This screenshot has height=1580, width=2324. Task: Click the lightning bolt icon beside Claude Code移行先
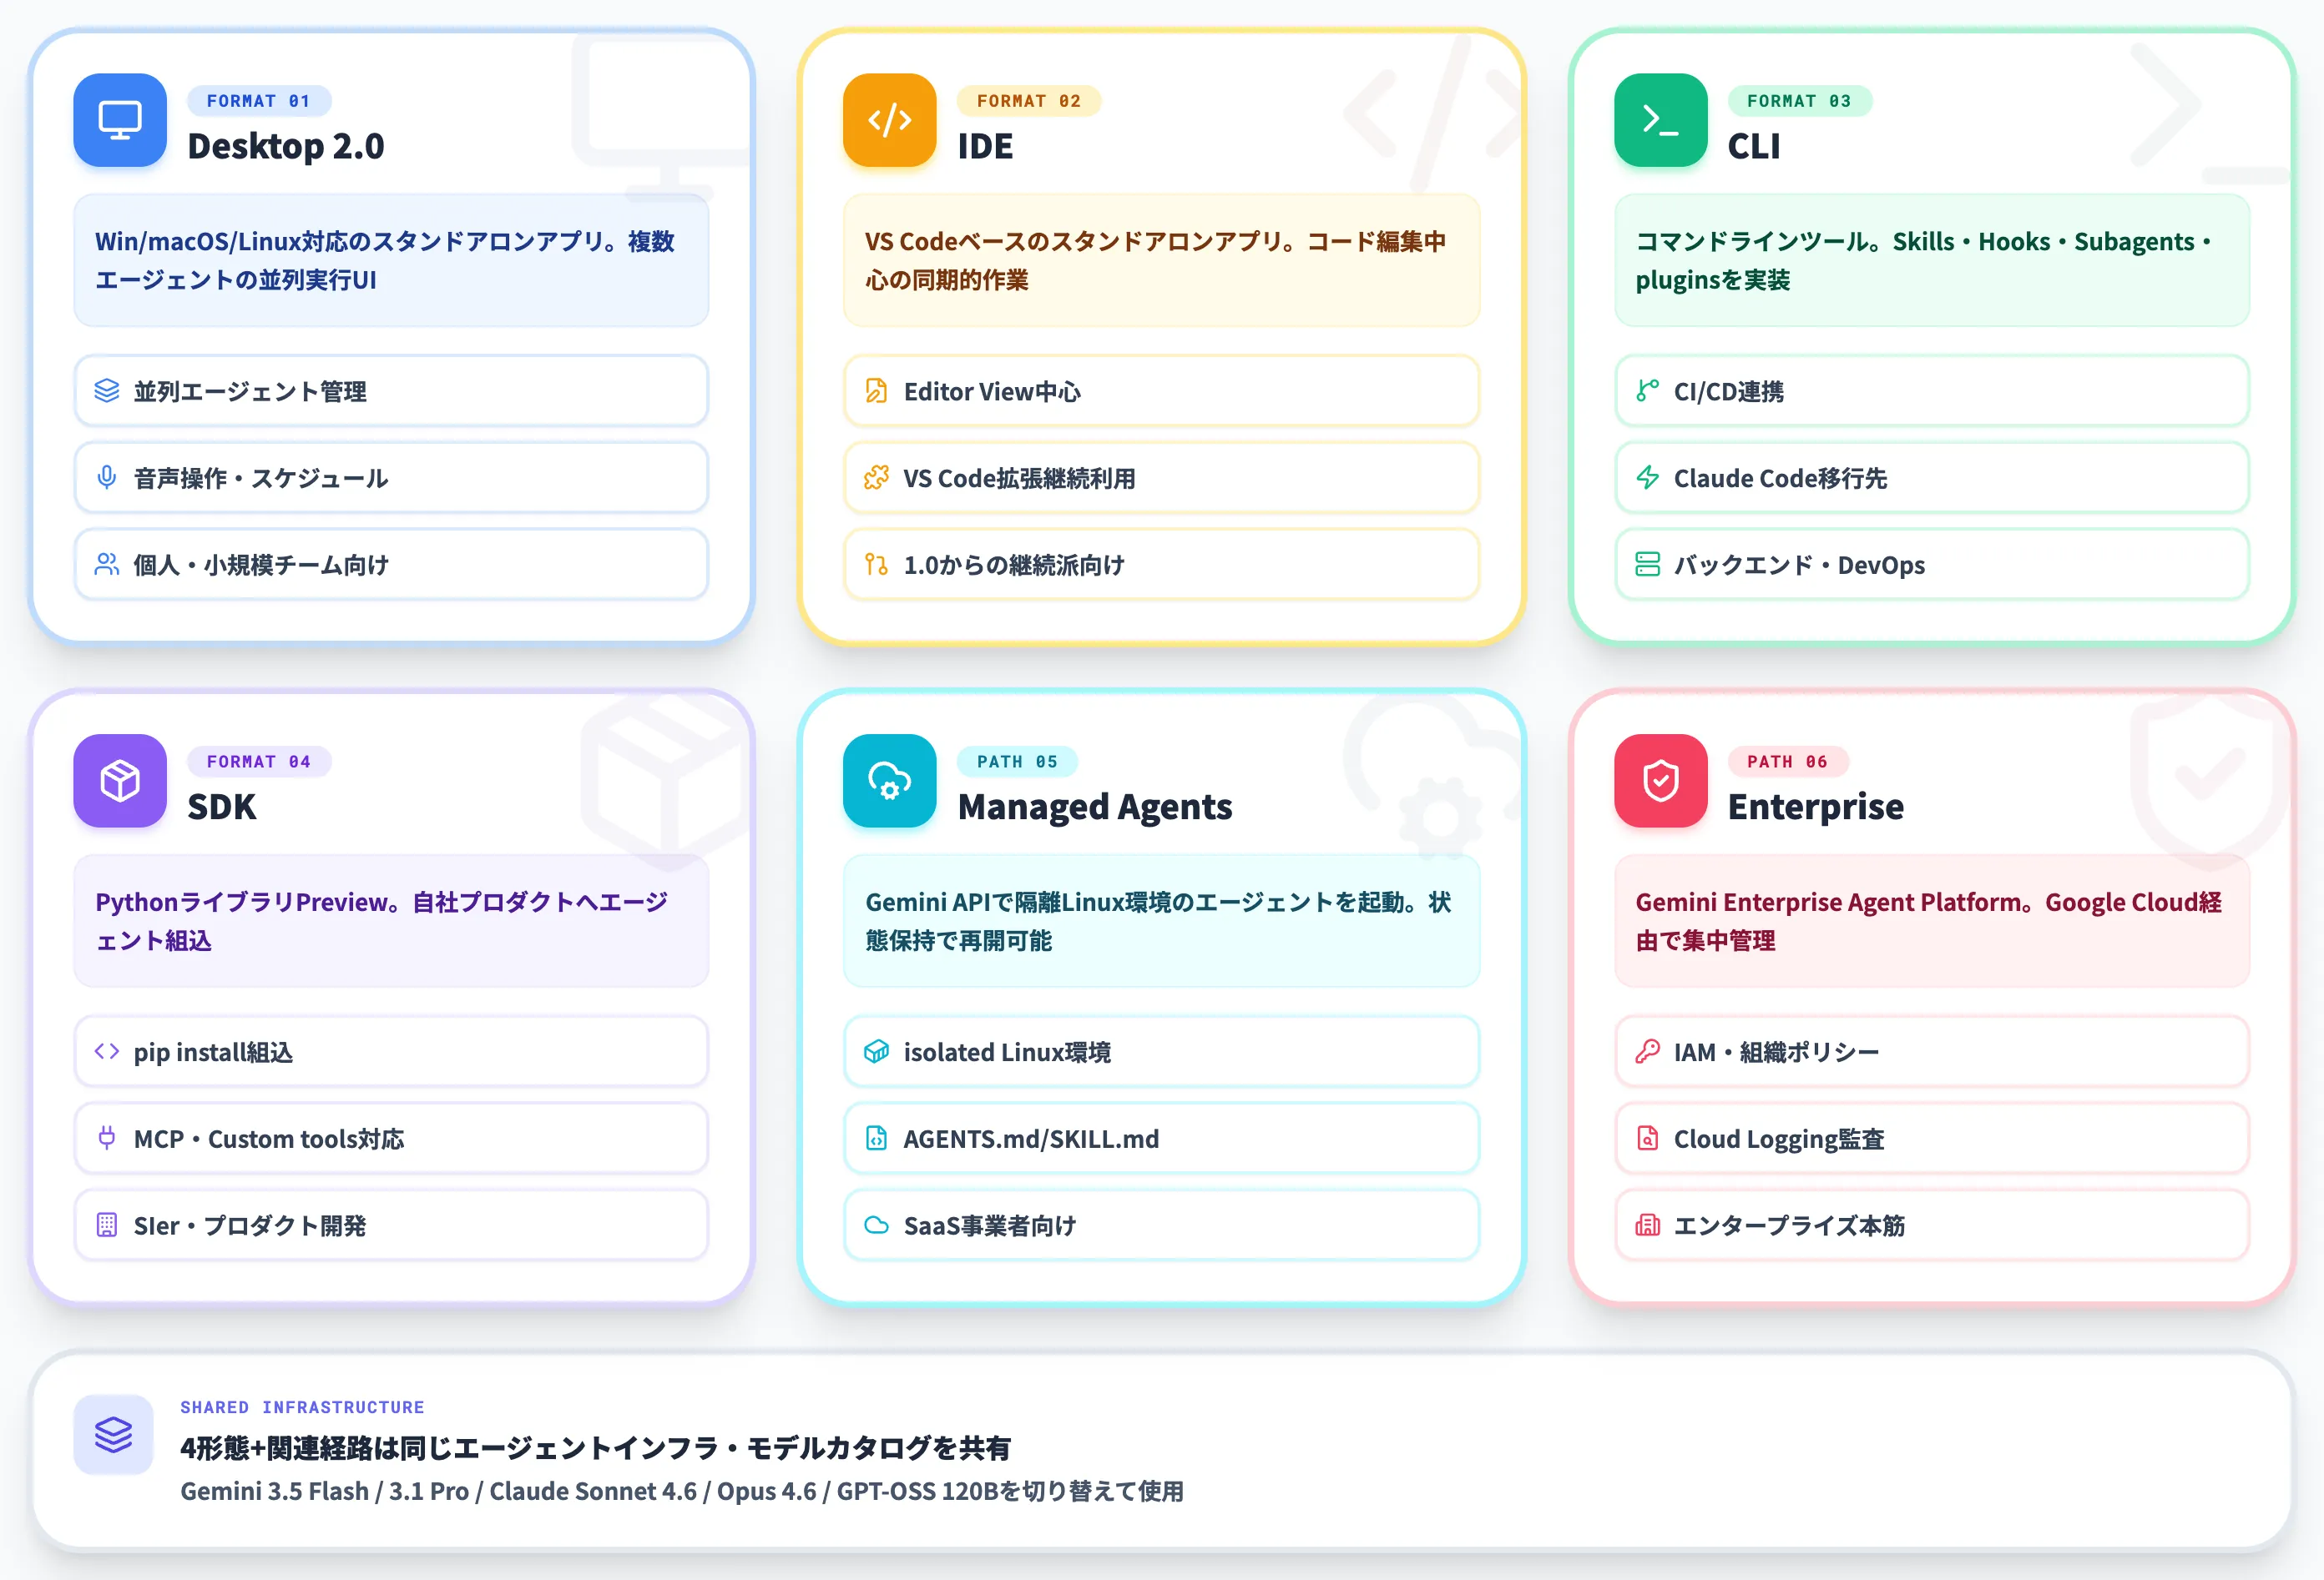[1647, 478]
